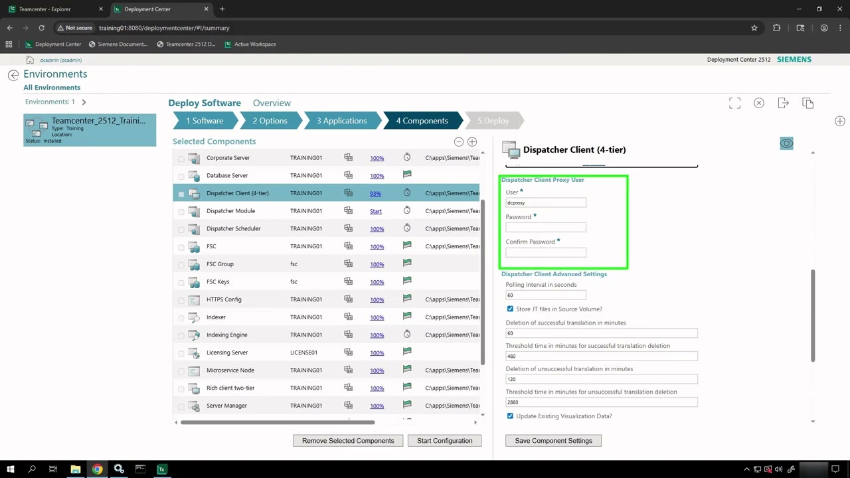Viewport: 850px width, 478px height.
Task: Open Chrome from the taskbar
Action: [x=97, y=469]
